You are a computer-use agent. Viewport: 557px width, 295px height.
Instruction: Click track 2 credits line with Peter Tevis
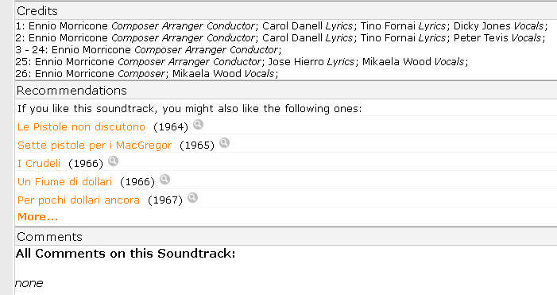pos(280,37)
